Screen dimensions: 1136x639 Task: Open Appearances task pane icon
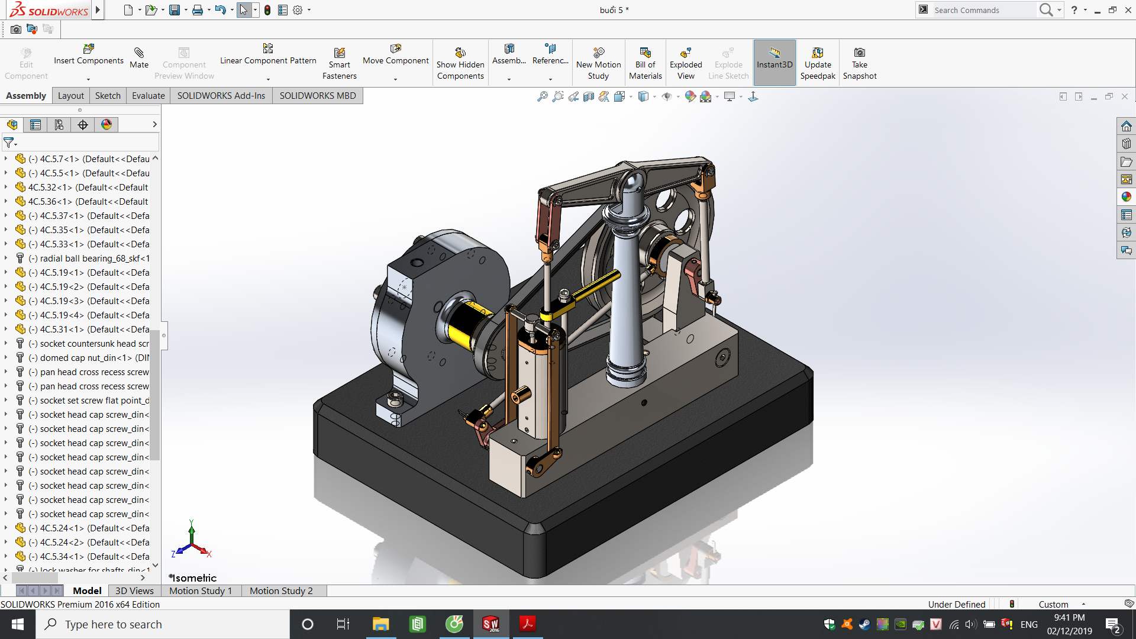[x=1126, y=197]
